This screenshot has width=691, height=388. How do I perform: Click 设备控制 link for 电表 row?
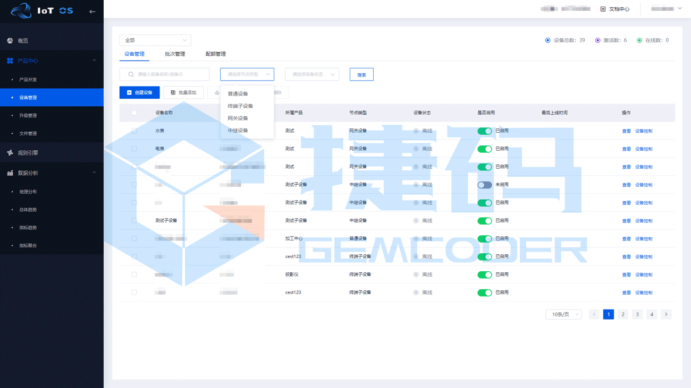644,149
